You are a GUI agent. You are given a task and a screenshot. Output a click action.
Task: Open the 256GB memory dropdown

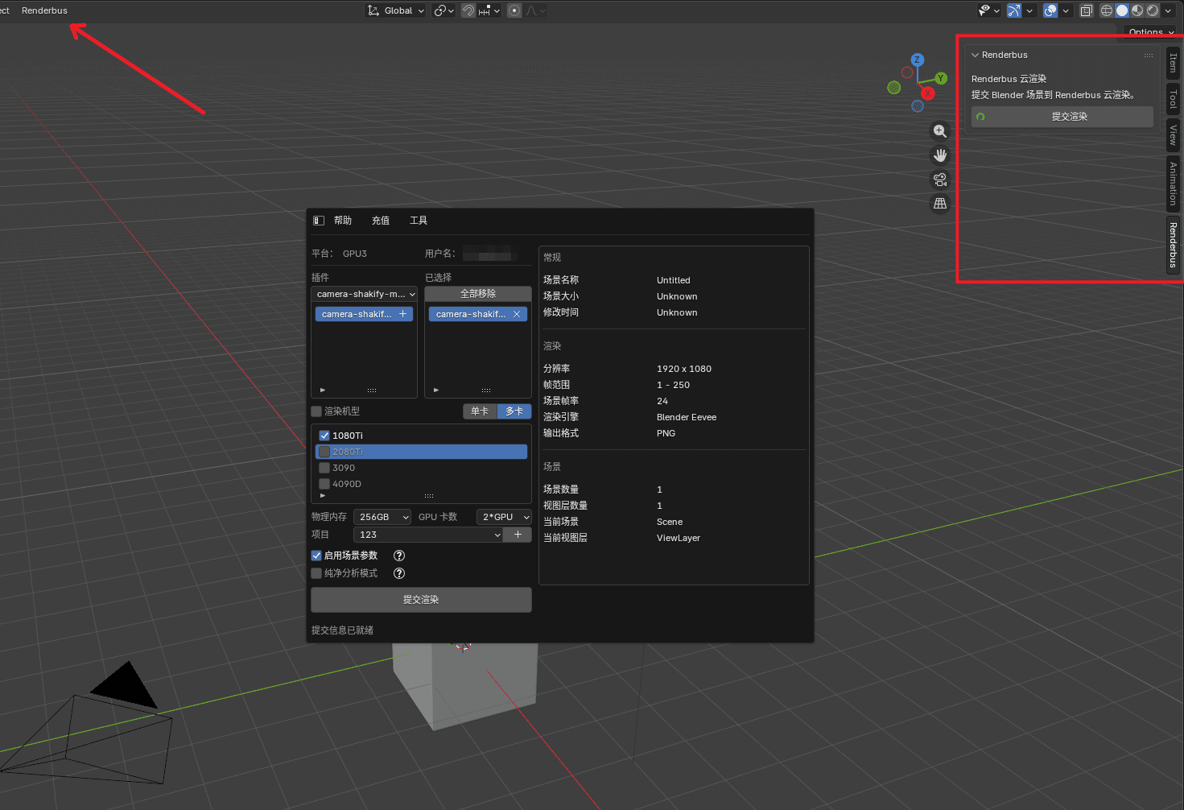382,517
